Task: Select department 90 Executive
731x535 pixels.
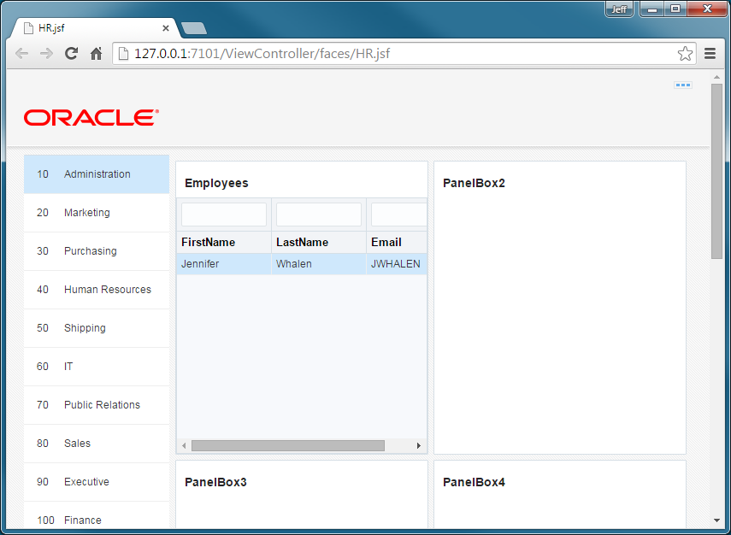Action: [97, 482]
